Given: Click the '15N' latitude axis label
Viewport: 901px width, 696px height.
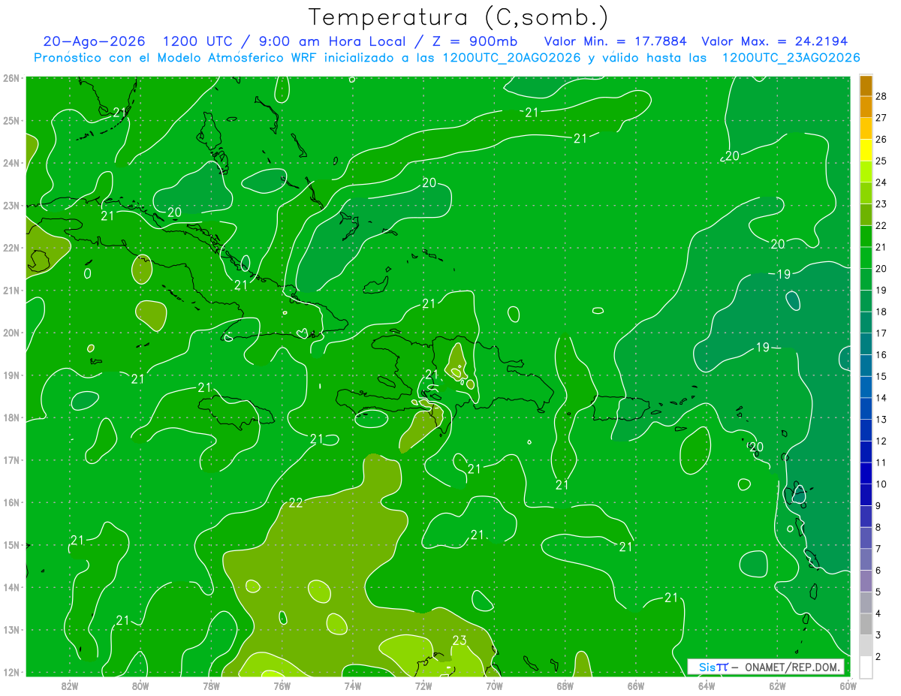Looking at the screenshot, I should [11, 544].
